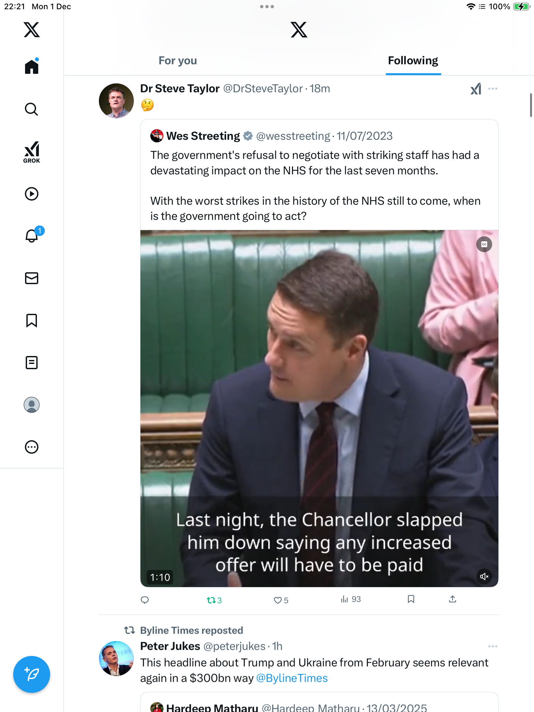Viewport: 534px width, 712px height.
Task: Open Dr Steve Taylor's profile picture
Action: [116, 101]
